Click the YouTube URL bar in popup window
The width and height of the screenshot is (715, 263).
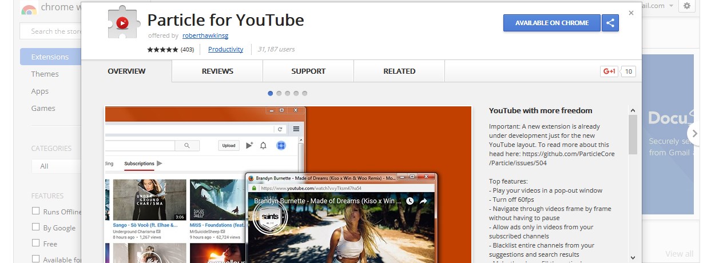coord(341,188)
